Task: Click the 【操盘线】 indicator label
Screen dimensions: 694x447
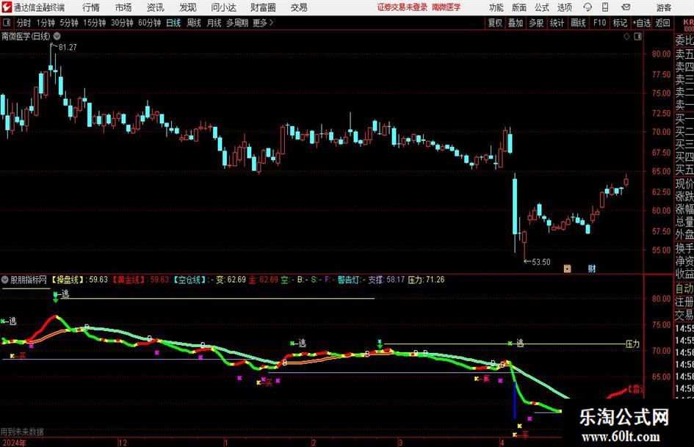Action: [68, 280]
